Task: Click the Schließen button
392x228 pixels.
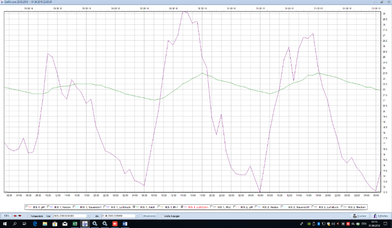Action: pos(382,216)
